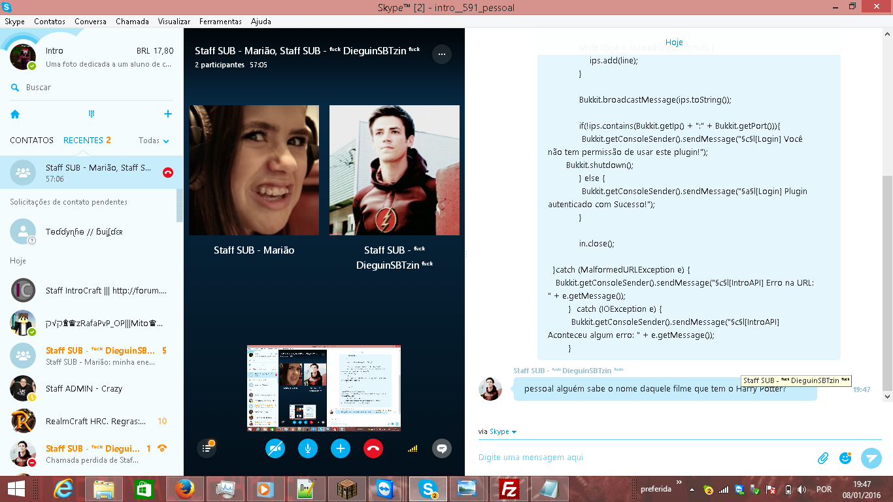Click the Harry Potter chat message
The width and height of the screenshot is (893, 502).
665,389
